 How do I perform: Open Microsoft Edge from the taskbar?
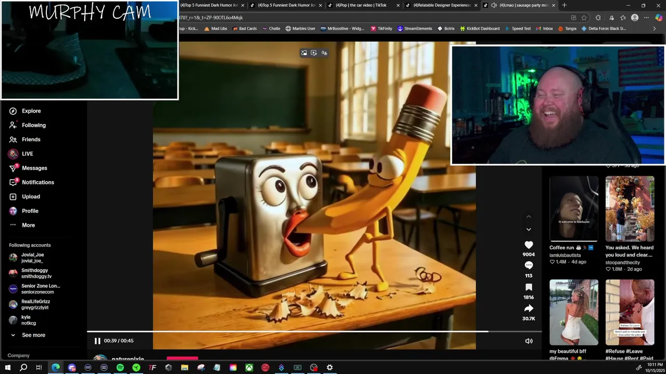pyautogui.click(x=56, y=368)
